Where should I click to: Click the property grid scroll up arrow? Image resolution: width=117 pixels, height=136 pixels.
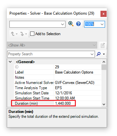(x=104, y=62)
